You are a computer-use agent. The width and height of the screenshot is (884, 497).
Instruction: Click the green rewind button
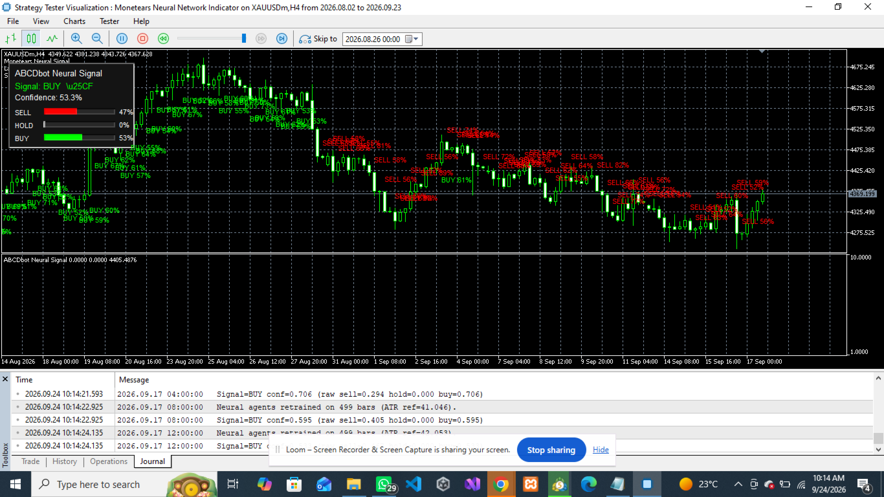tap(164, 39)
